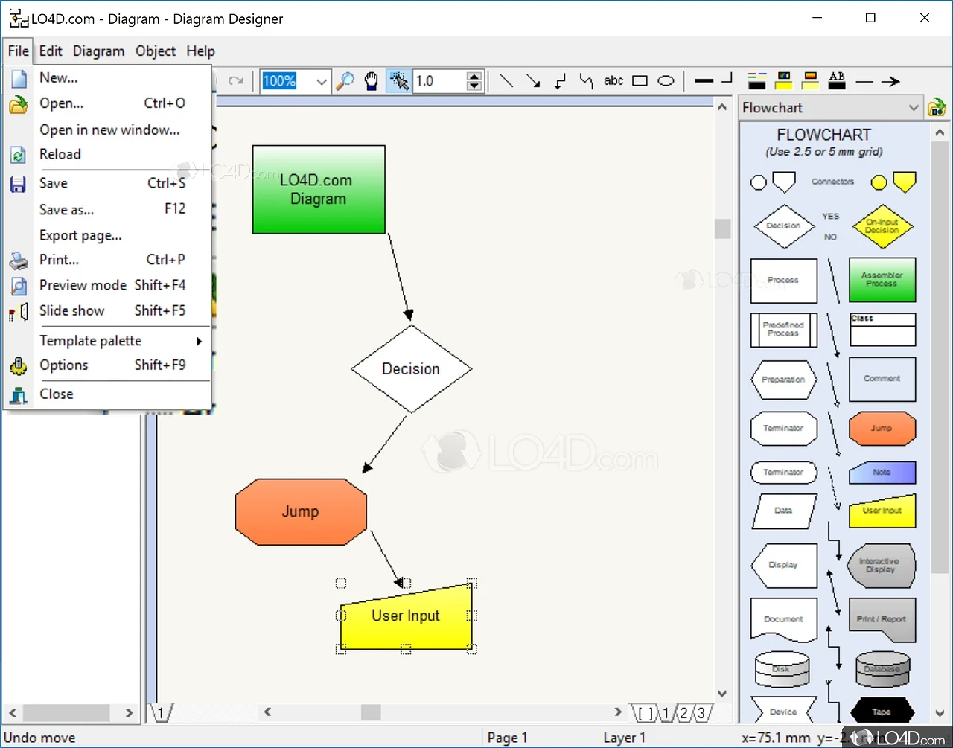
Task: Select the Pan hand tool
Action: [371, 81]
